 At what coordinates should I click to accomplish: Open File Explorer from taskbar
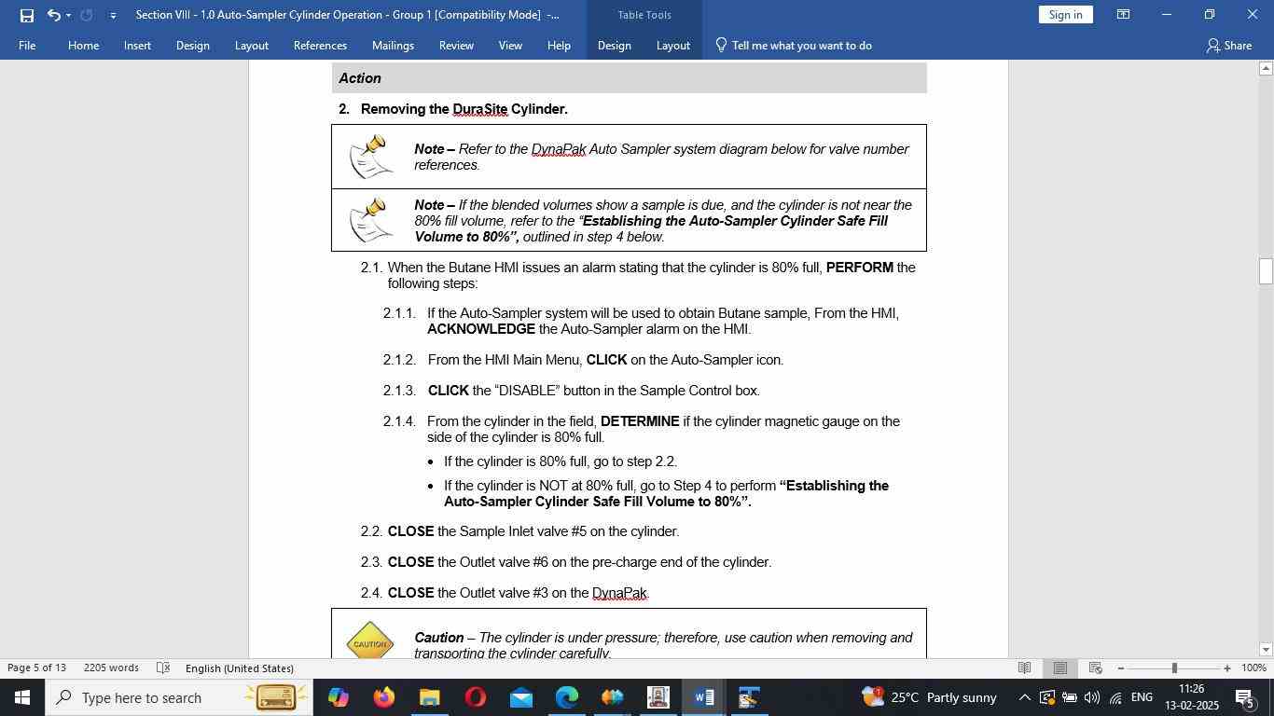(429, 697)
